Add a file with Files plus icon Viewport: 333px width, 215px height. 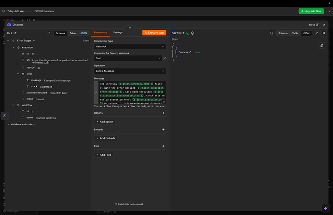[163, 146]
